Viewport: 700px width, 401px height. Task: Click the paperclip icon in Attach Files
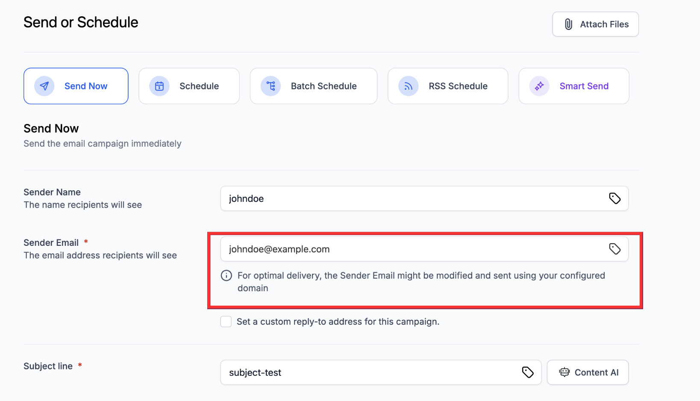point(568,24)
